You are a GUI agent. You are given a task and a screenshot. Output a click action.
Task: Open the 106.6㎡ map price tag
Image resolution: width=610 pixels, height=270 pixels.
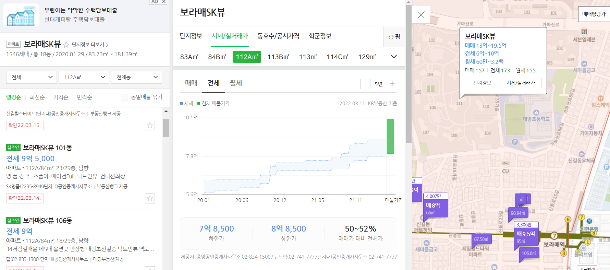click(529, 253)
